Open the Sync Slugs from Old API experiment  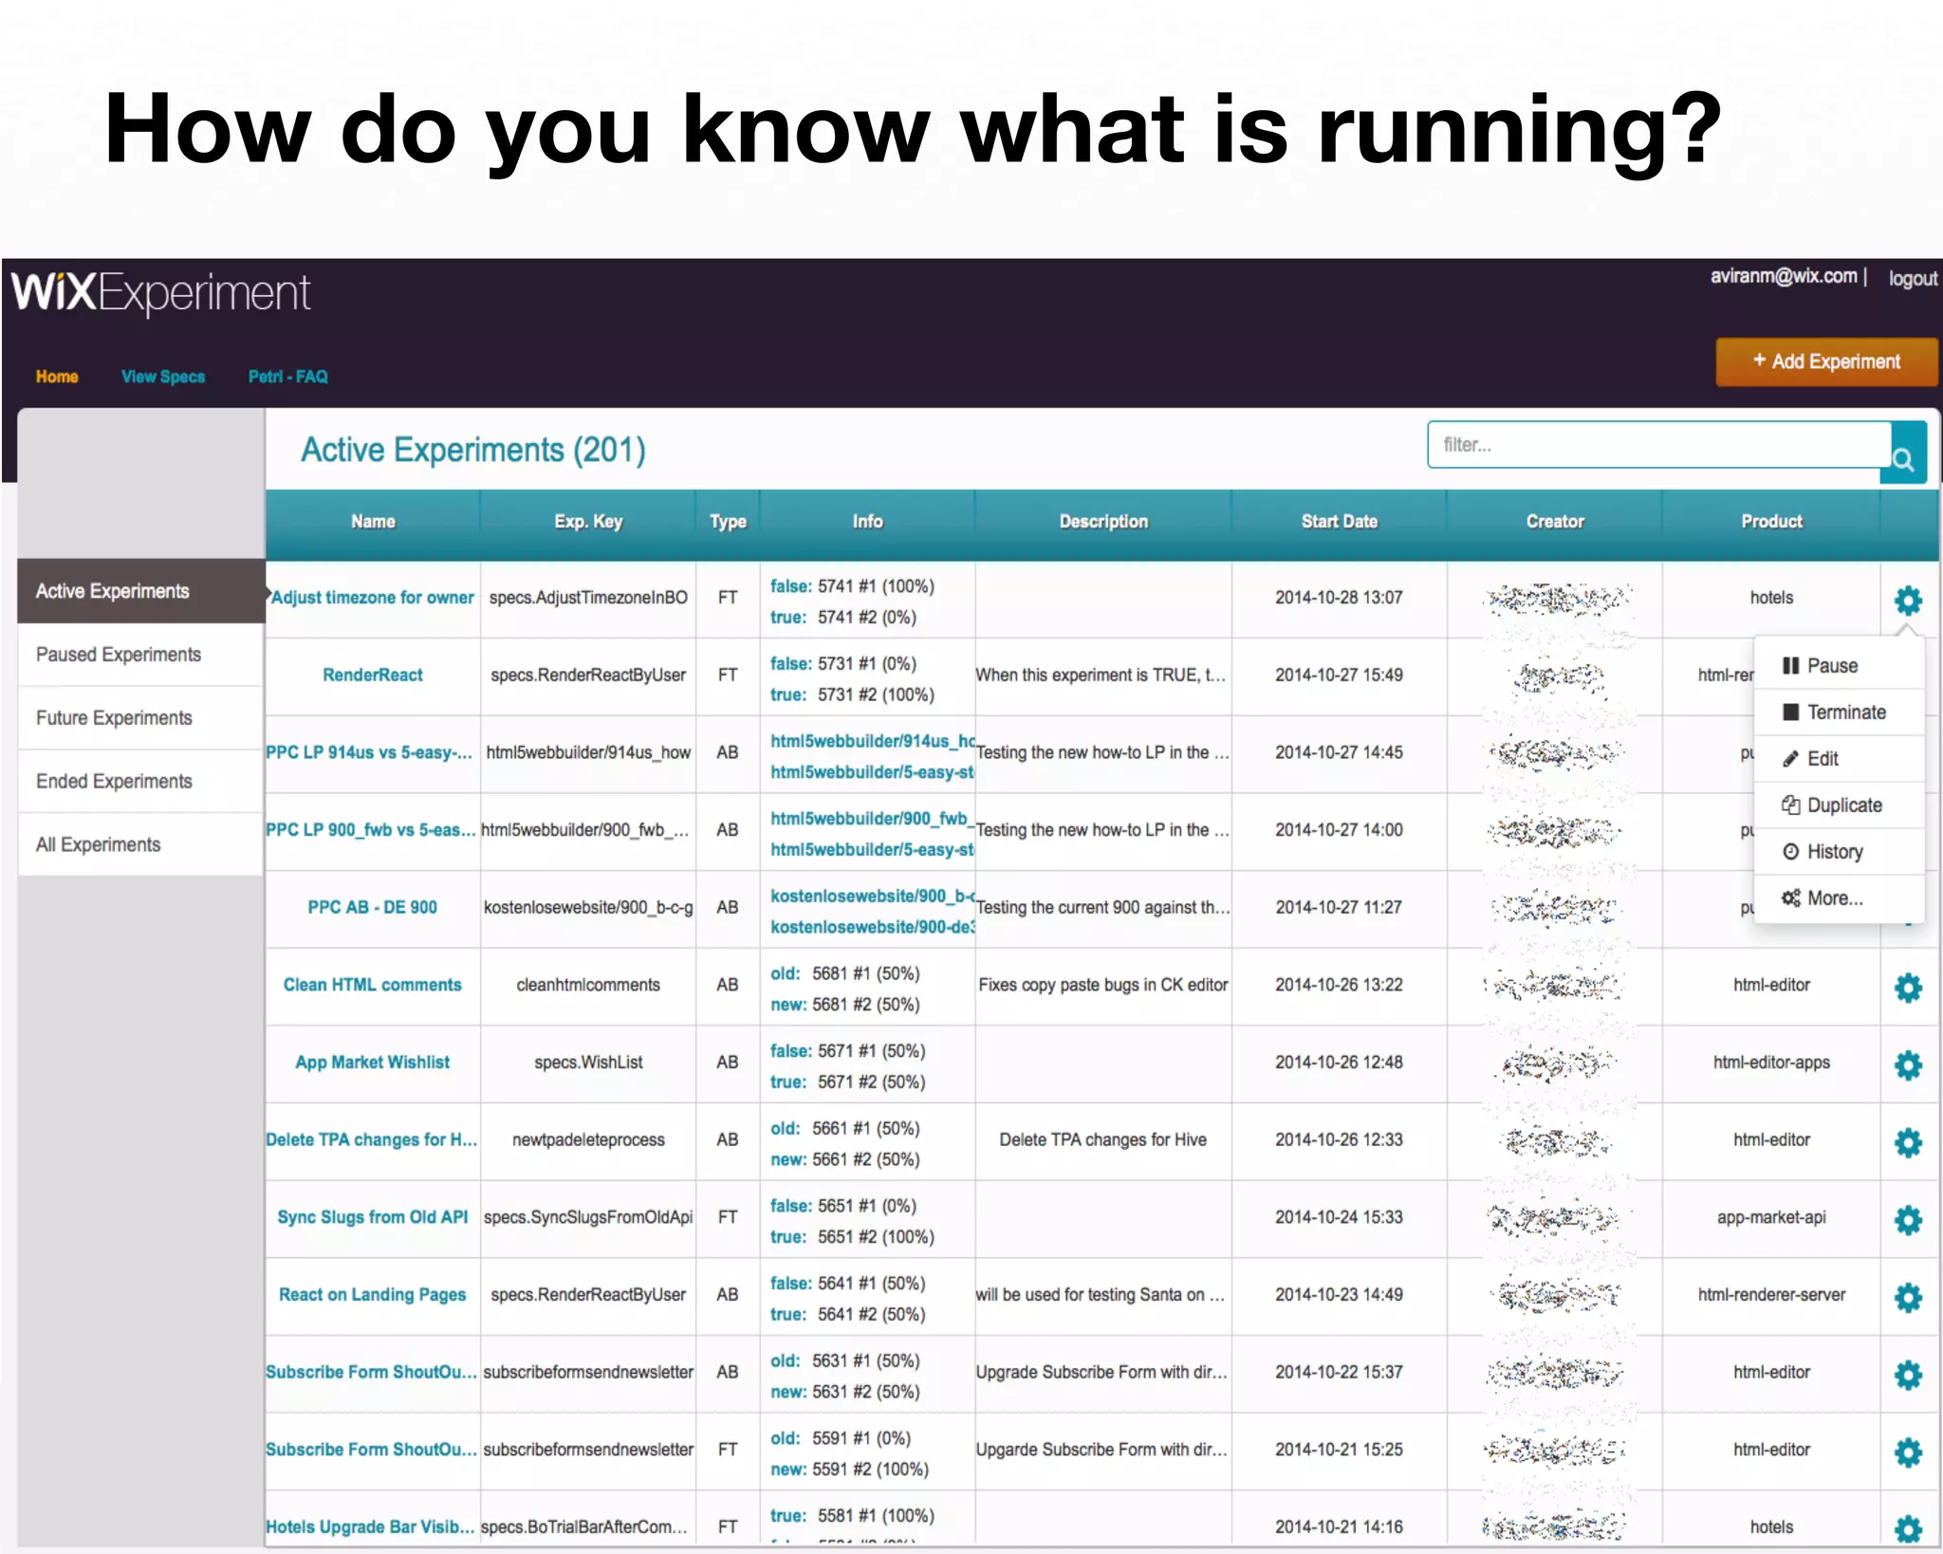coord(373,1217)
